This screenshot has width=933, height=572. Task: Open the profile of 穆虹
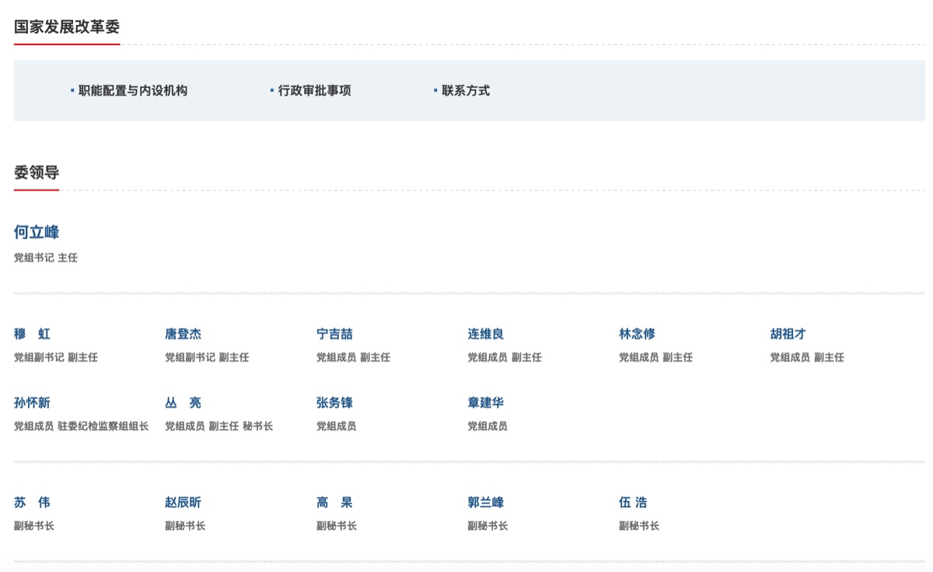coord(32,334)
